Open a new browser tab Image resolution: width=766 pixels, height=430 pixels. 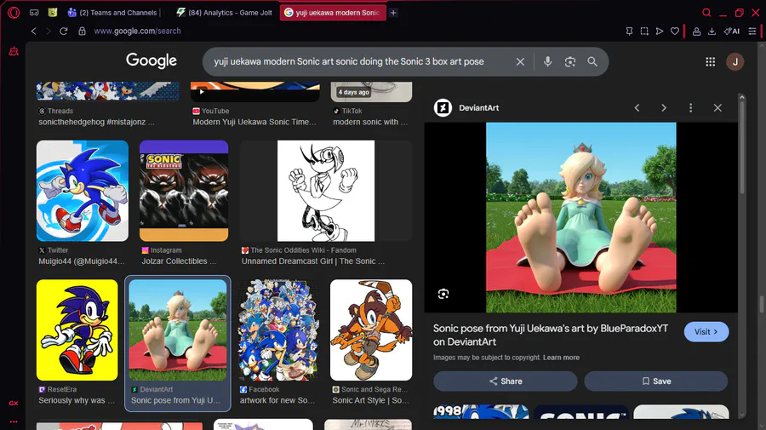(x=393, y=13)
